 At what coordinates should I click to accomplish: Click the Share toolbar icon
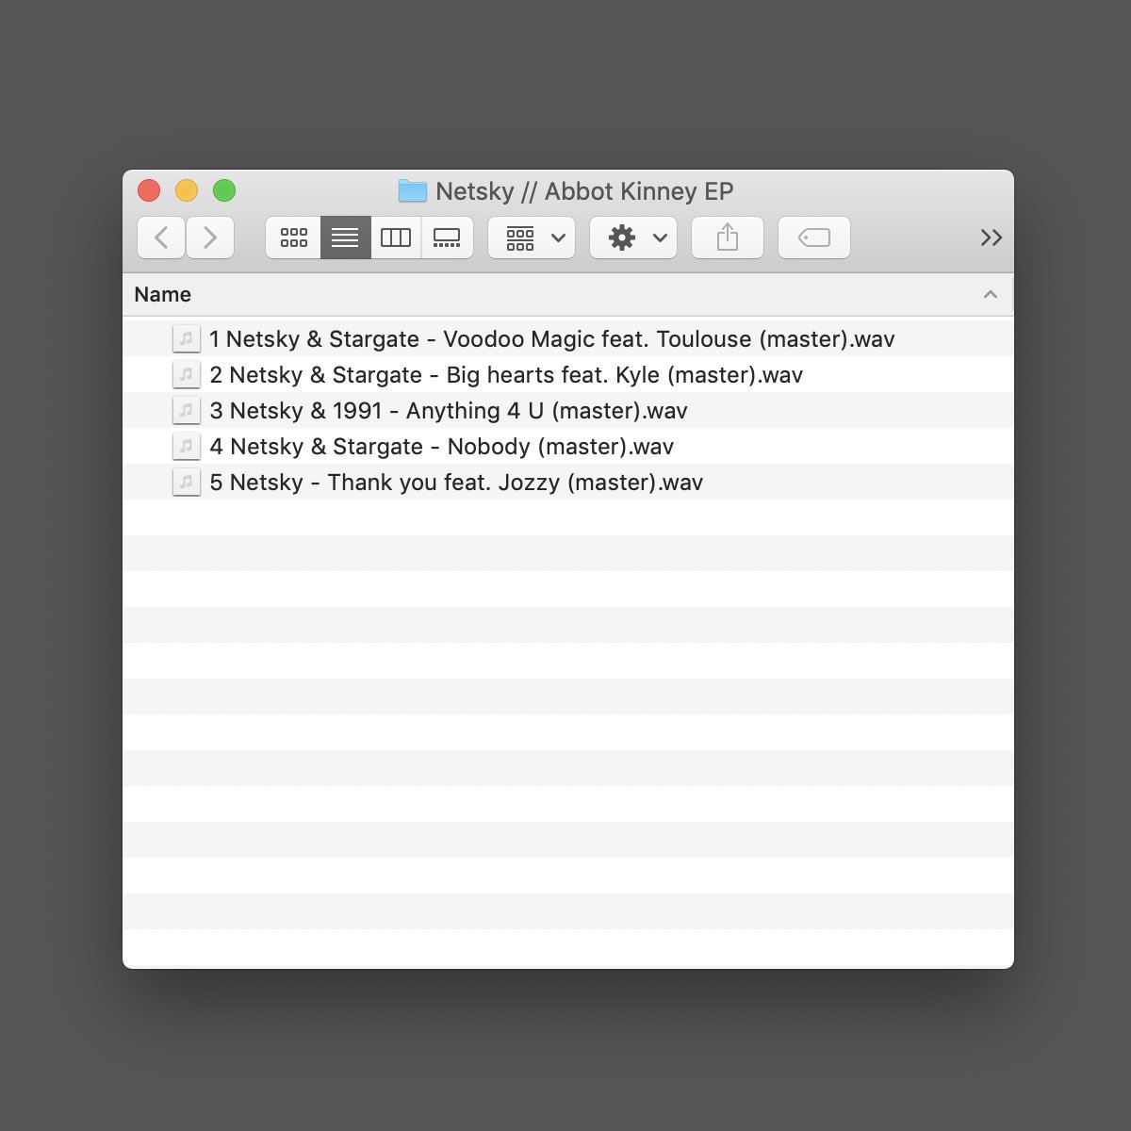(x=728, y=238)
